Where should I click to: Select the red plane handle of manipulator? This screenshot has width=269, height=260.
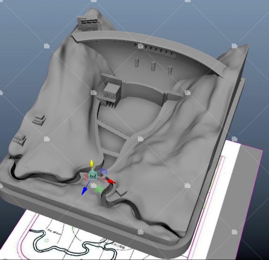(x=87, y=177)
